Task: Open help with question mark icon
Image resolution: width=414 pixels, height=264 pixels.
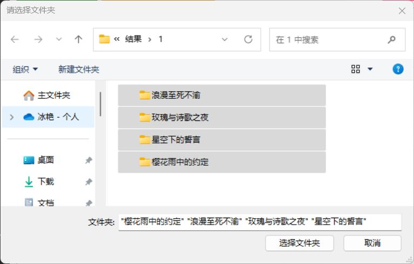Action: coord(398,69)
